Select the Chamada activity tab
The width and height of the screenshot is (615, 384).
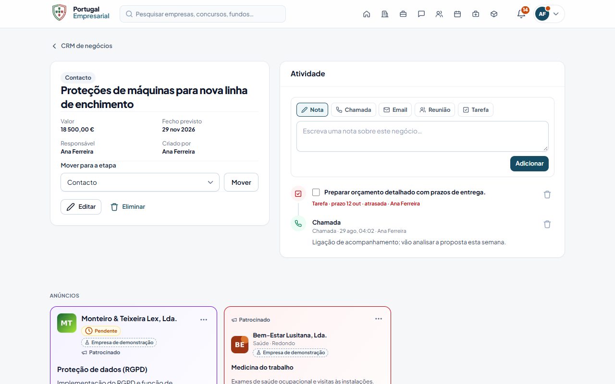pos(353,110)
